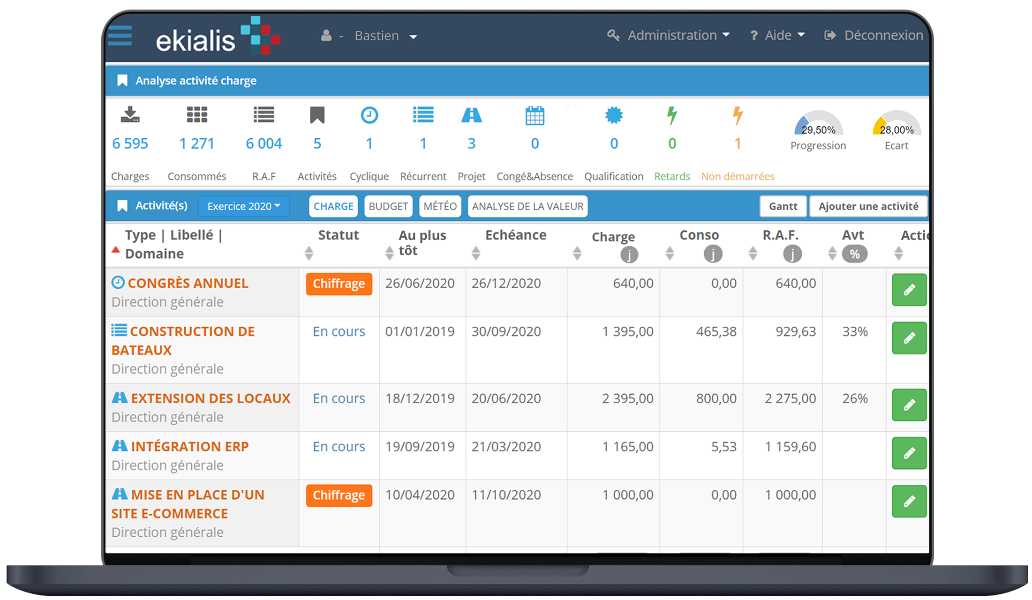
Task: Switch to the CHARGE tab
Action: pos(333,206)
